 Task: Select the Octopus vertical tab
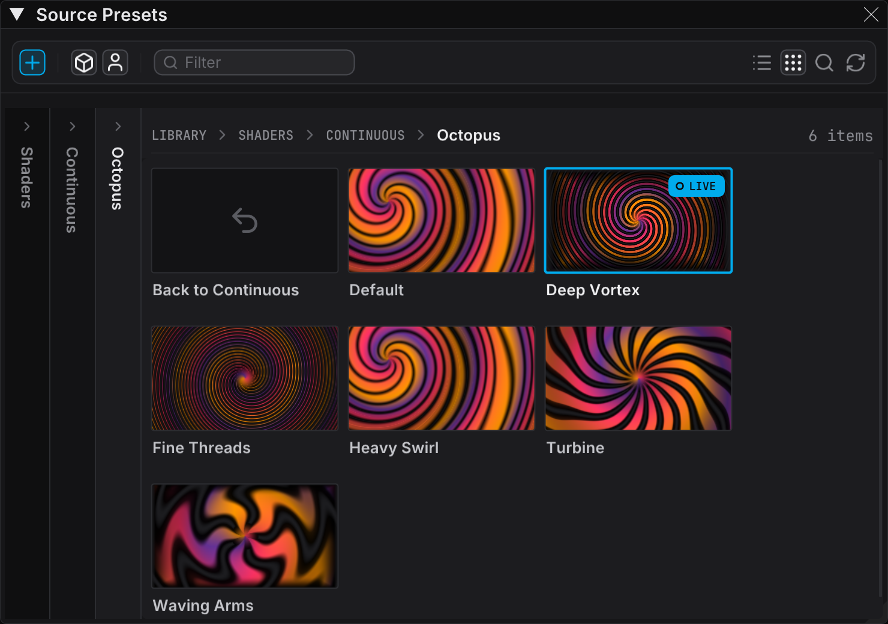click(118, 178)
